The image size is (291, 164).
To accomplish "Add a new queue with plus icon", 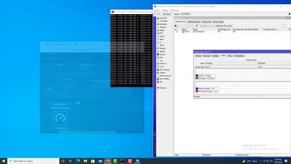I will pyautogui.click(x=176, y=26).
